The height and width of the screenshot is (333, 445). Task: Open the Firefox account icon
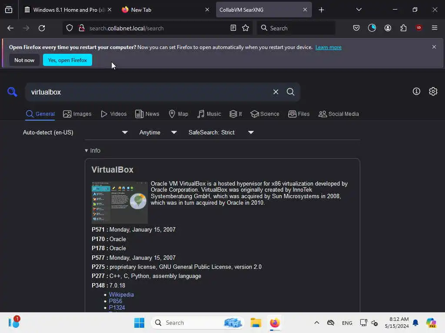[x=388, y=28]
